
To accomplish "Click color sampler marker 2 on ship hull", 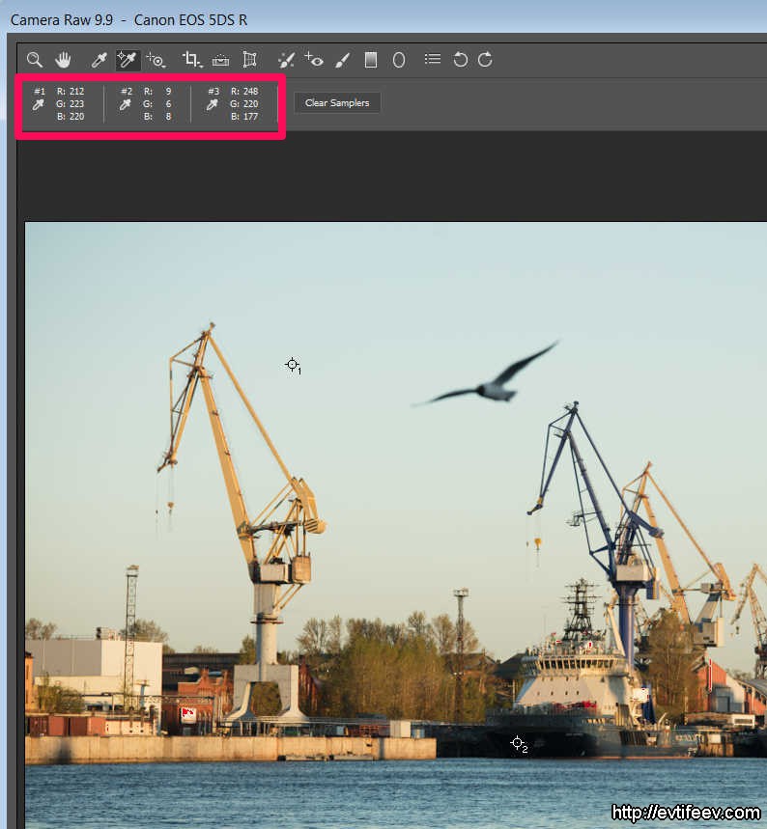I will click(x=517, y=743).
